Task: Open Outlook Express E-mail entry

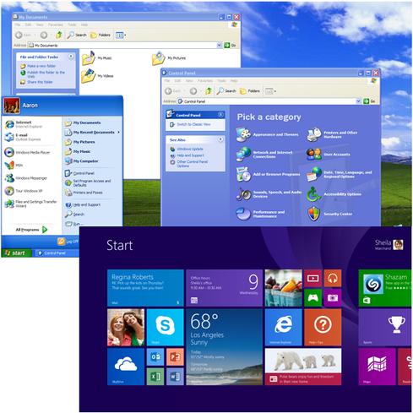Action: coord(23,137)
